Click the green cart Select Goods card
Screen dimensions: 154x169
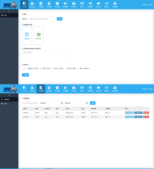tap(38, 36)
